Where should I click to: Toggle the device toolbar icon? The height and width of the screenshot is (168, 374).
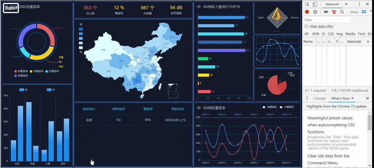315,4
